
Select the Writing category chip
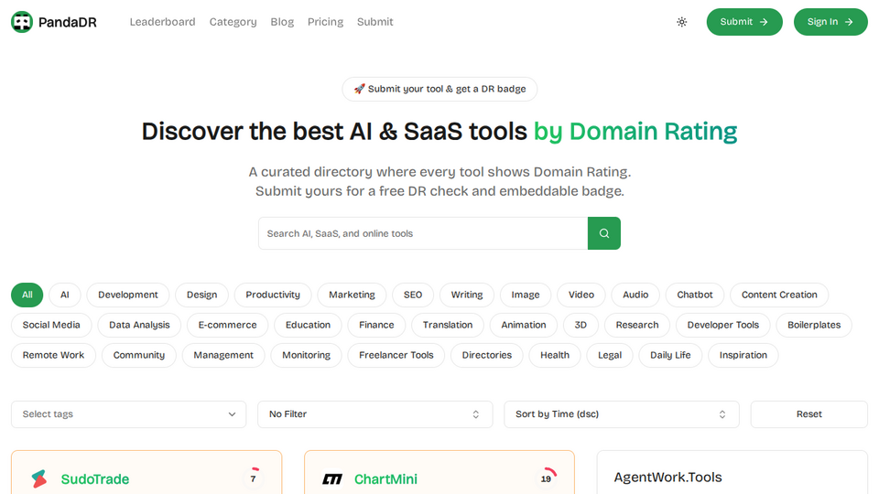466,295
